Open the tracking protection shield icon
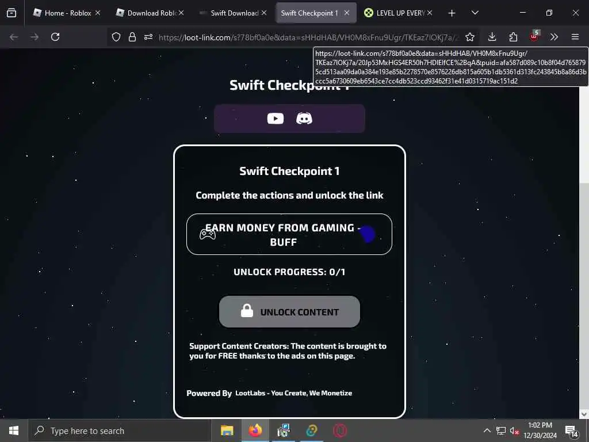589x442 pixels. pos(116,37)
